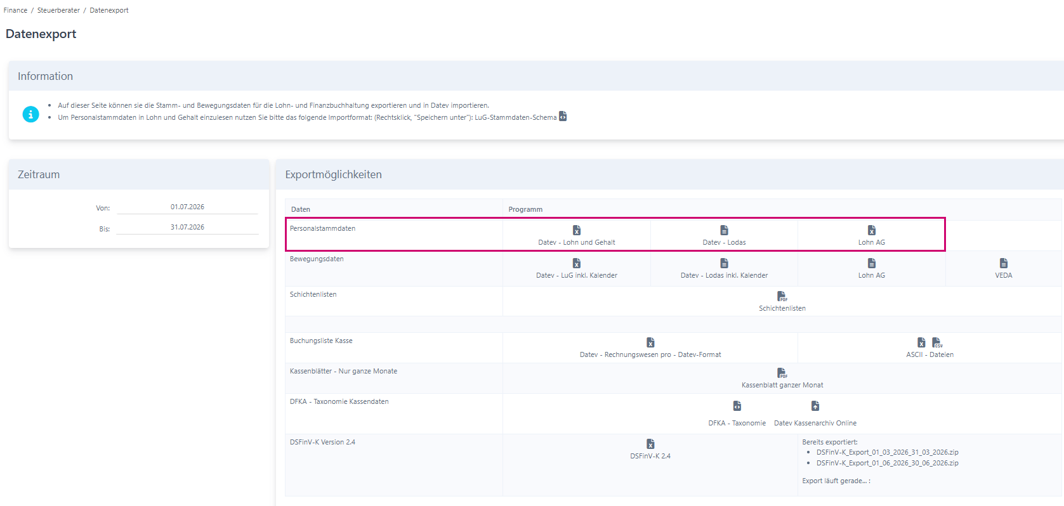Click ASCII - Dateien label

pos(929,354)
